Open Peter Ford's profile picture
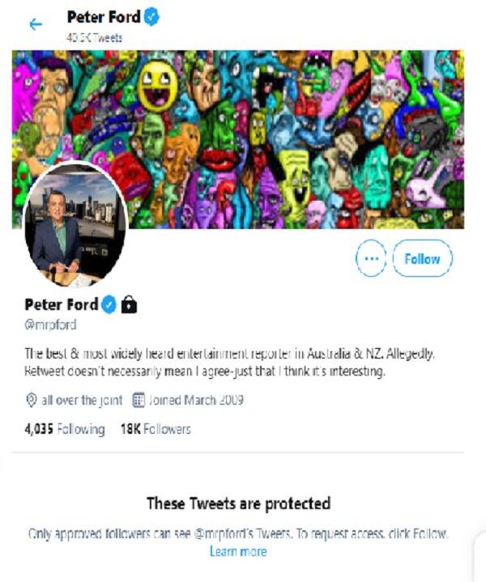Screen dimensions: 486x582 coord(75,224)
